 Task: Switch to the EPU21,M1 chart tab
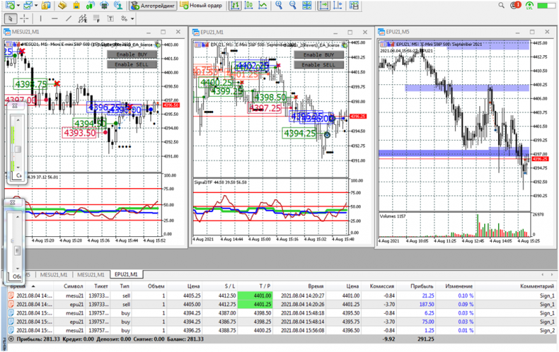tap(126, 275)
